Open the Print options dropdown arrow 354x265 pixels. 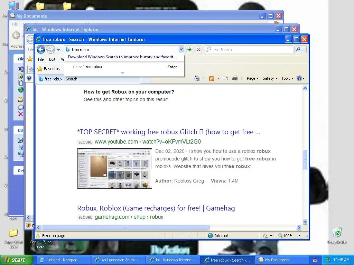point(242,78)
